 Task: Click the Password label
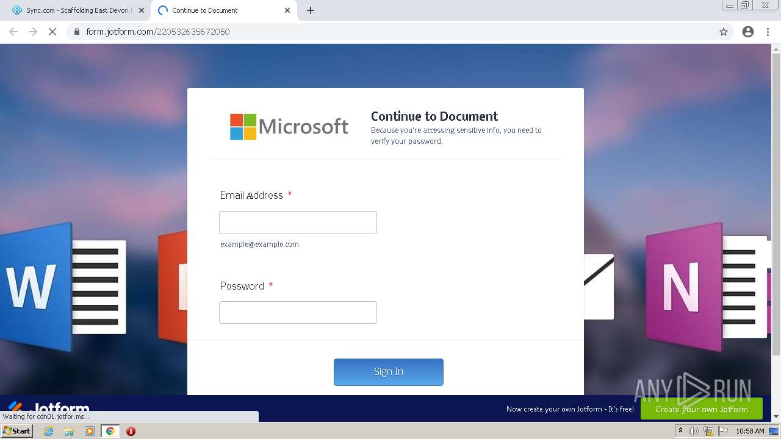tap(242, 286)
